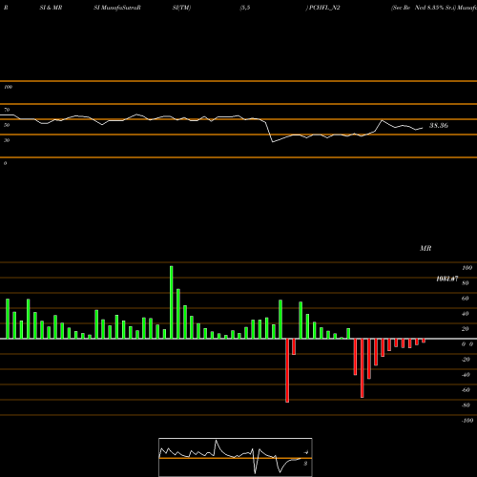Click the MR label above the histogram
This screenshot has height=477, width=477.
[x=425, y=248]
